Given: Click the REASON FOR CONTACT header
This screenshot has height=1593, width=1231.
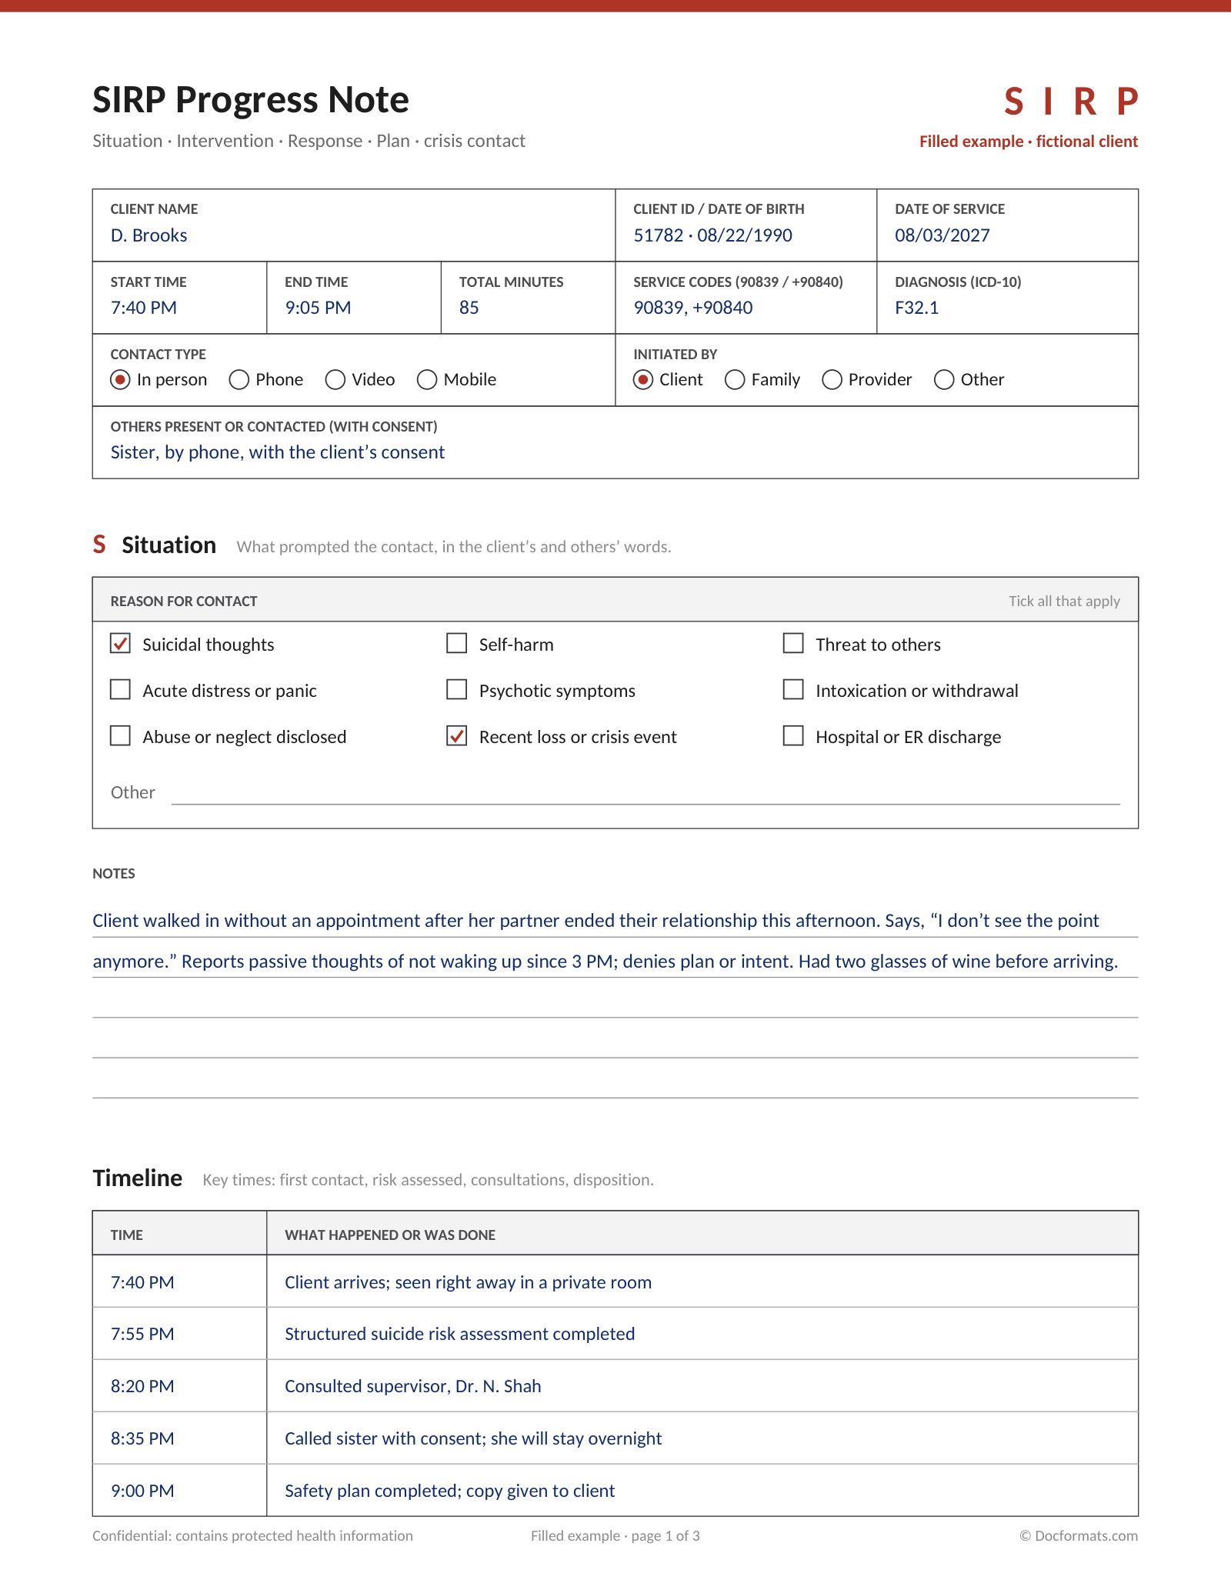Looking at the screenshot, I should pyautogui.click(x=184, y=602).
